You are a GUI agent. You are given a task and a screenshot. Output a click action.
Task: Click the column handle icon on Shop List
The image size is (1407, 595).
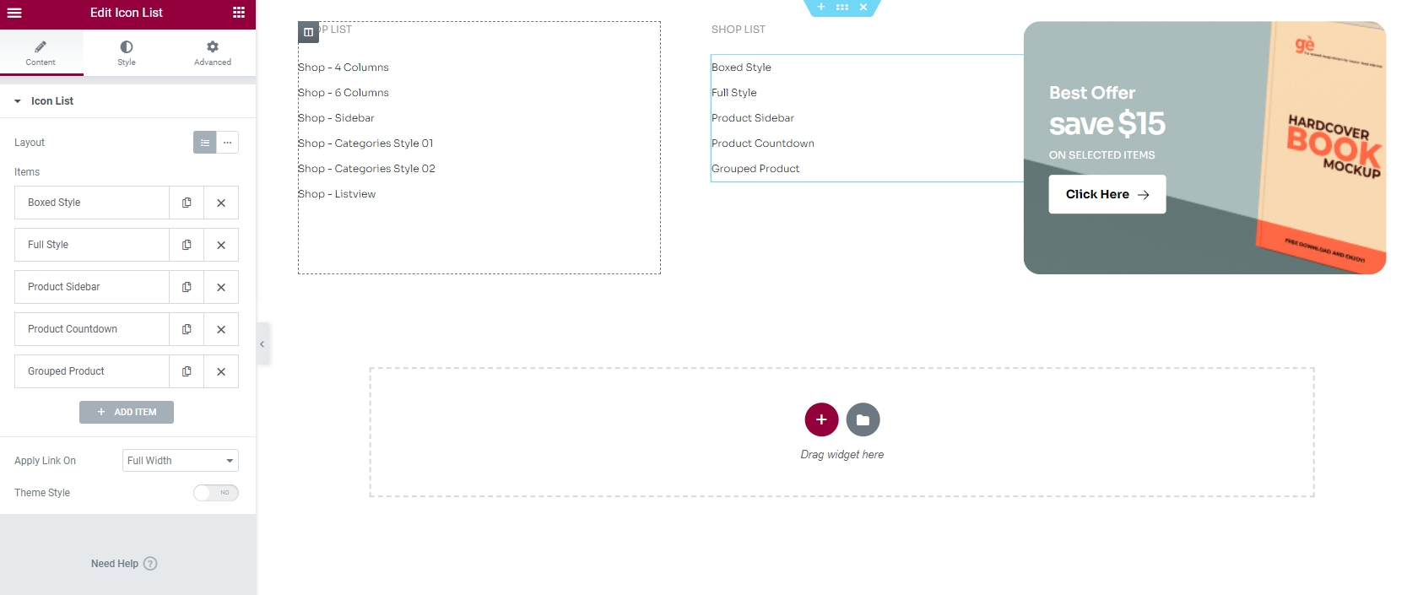click(x=308, y=32)
